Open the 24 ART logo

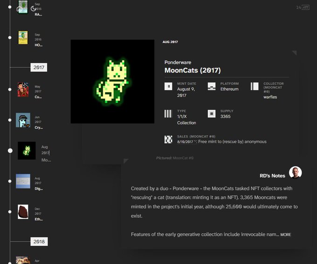(303, 7)
